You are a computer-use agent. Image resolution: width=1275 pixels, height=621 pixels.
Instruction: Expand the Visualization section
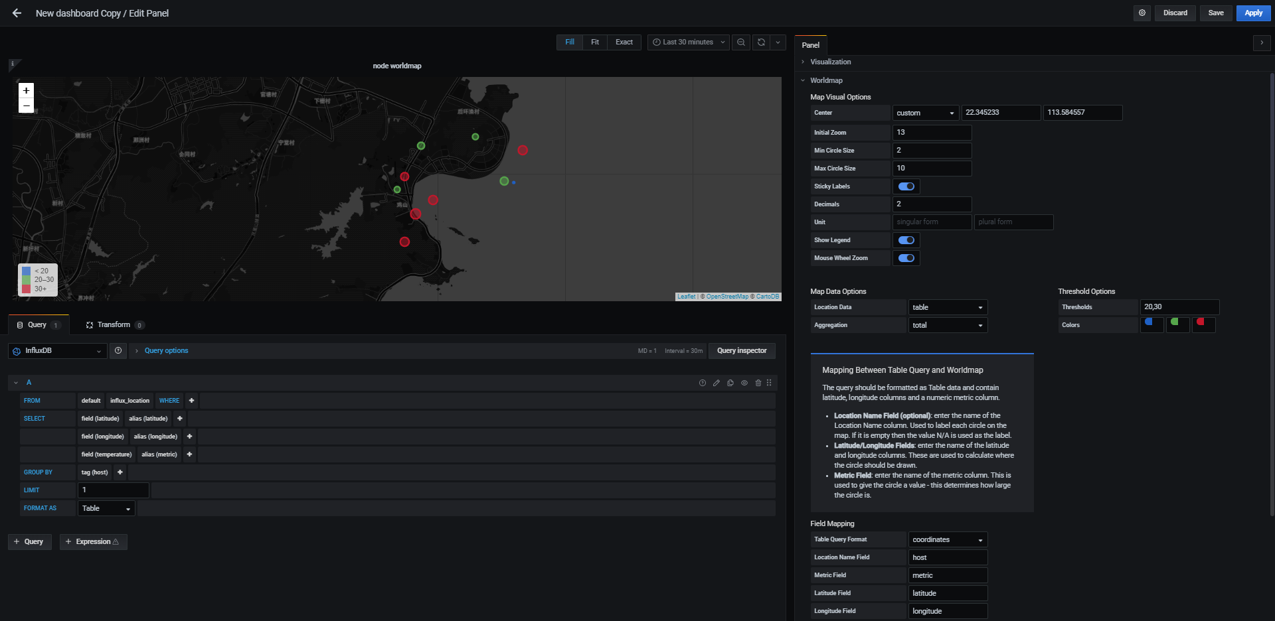coord(830,62)
